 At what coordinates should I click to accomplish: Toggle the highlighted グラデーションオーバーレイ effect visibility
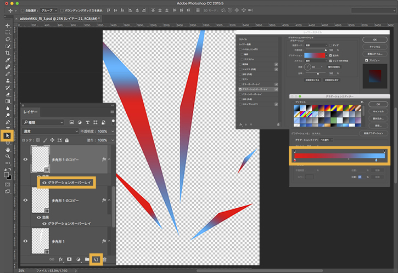44,183
